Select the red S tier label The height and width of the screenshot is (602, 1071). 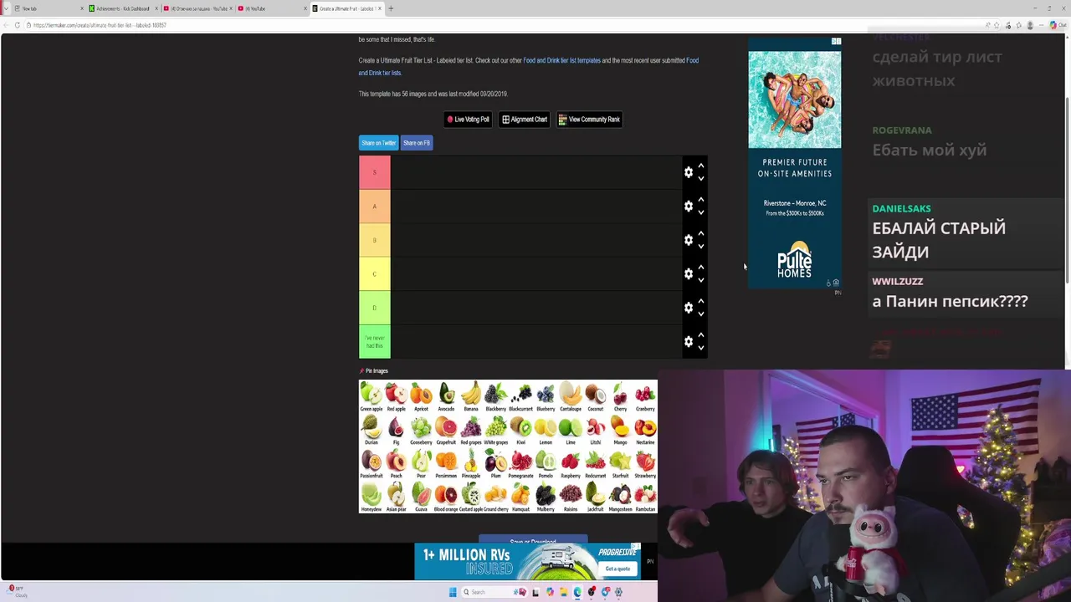click(x=374, y=172)
